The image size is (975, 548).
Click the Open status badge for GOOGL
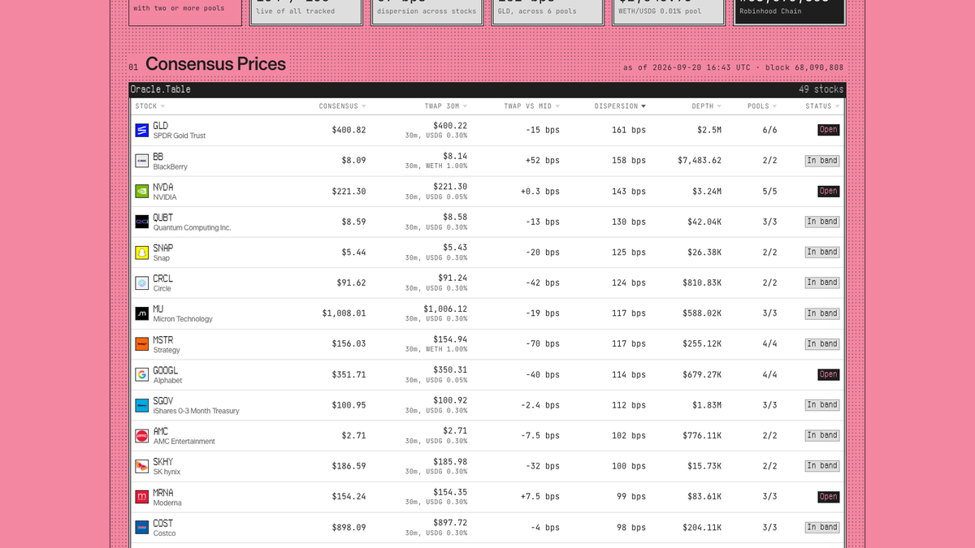pos(828,374)
